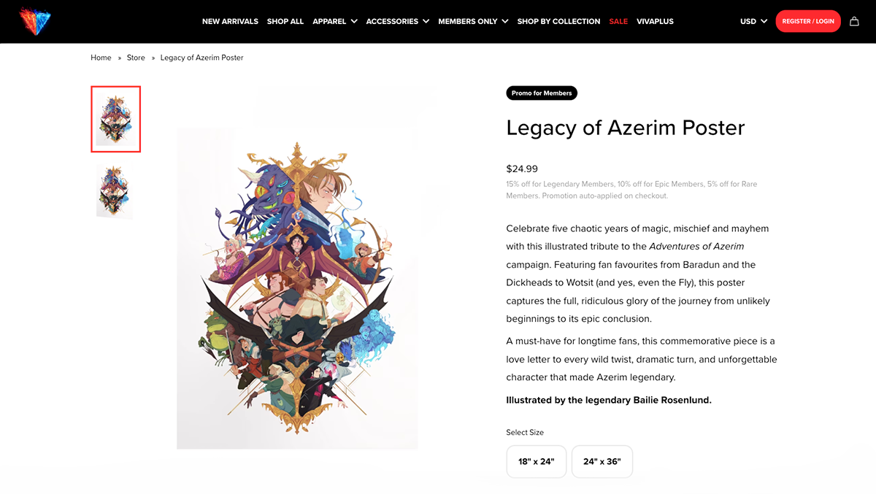Open the USD currency selector
The image size is (876, 494).
point(754,21)
